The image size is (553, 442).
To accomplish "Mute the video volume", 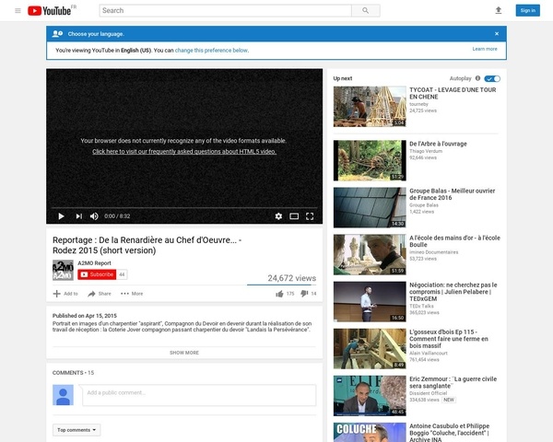I will (x=94, y=216).
